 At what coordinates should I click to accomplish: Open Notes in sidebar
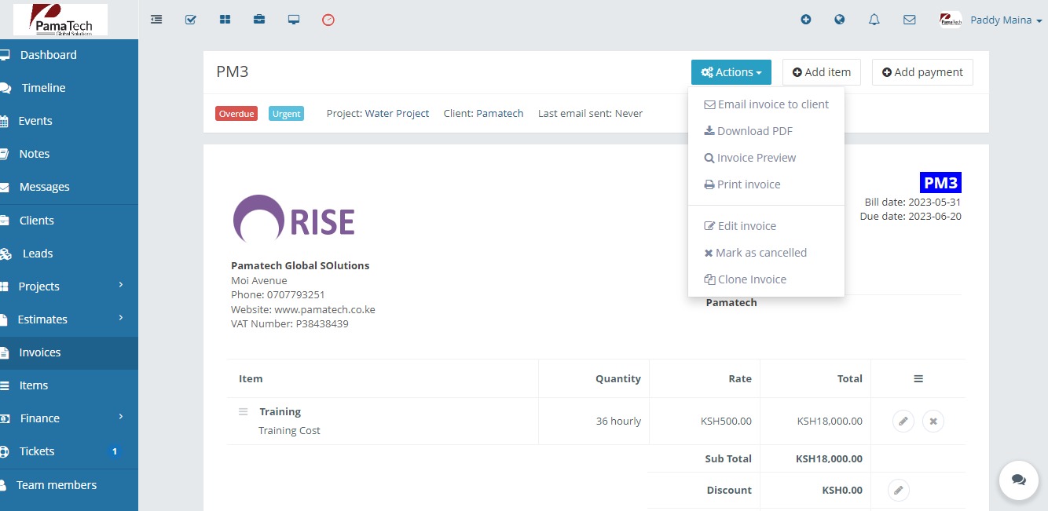[69, 154]
